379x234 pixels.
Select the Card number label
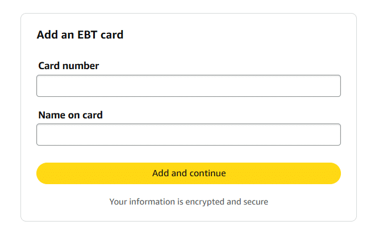(69, 66)
